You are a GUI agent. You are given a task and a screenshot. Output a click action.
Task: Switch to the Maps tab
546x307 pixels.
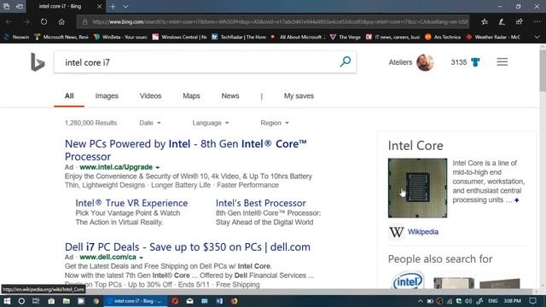pyautogui.click(x=191, y=96)
